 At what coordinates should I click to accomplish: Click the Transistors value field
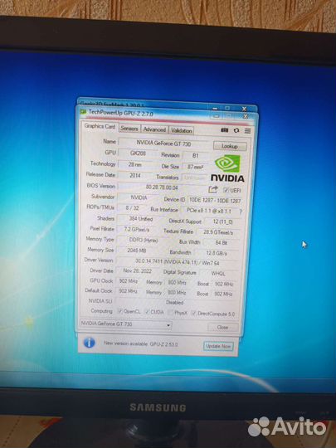coord(194,178)
